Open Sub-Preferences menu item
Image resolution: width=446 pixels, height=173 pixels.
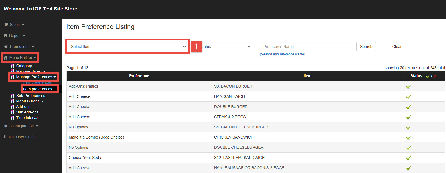pyautogui.click(x=30, y=96)
